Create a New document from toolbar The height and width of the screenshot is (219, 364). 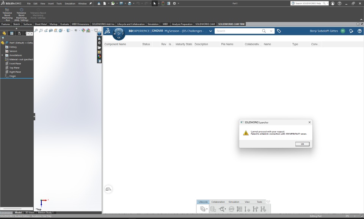[x=105, y=3]
